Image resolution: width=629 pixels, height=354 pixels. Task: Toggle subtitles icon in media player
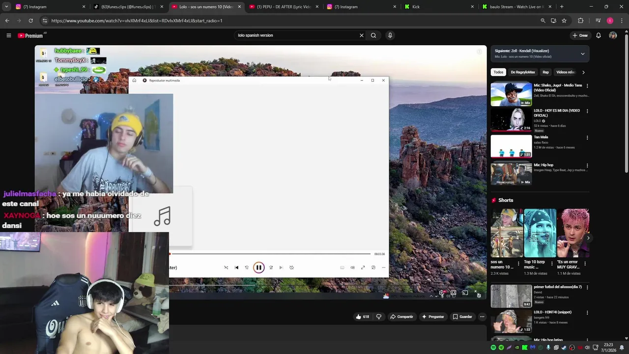(342, 267)
